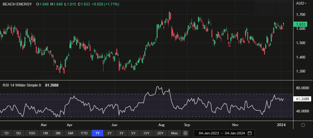The height and width of the screenshot is (138, 313).
Task: Select the YTD time range
Action: coord(84,133)
